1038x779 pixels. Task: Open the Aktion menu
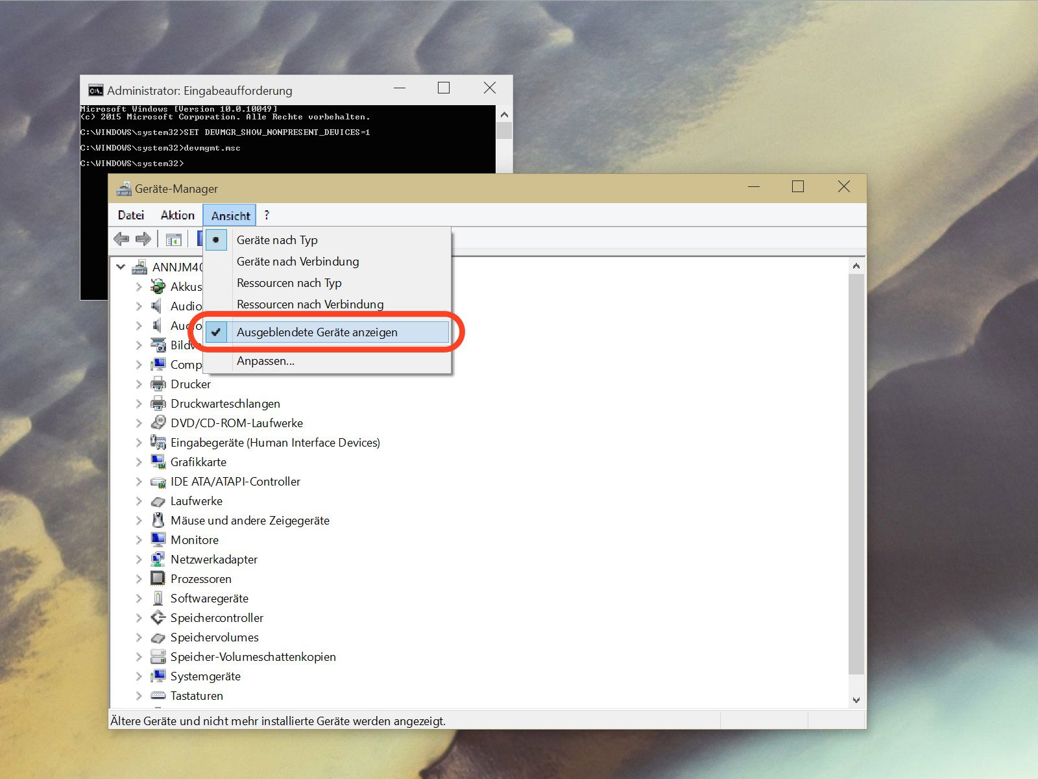coord(177,215)
